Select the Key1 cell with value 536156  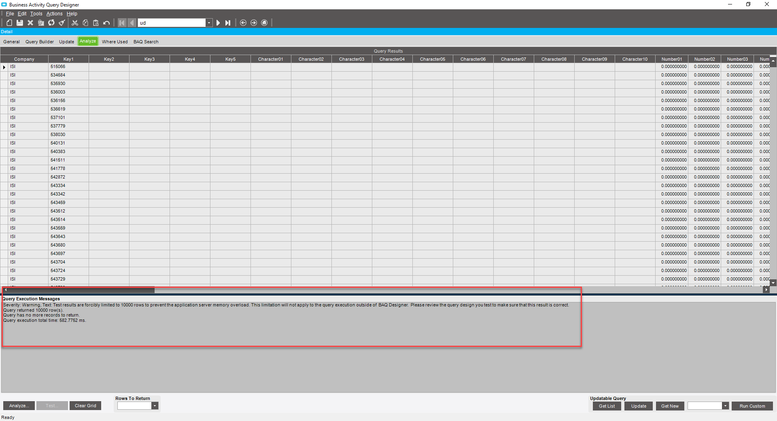[68, 101]
